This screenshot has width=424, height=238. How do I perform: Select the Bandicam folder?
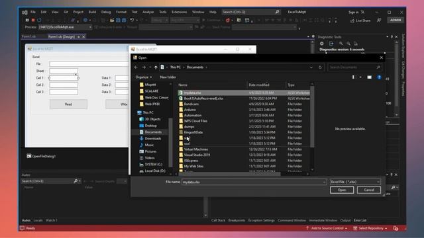coord(244,104)
